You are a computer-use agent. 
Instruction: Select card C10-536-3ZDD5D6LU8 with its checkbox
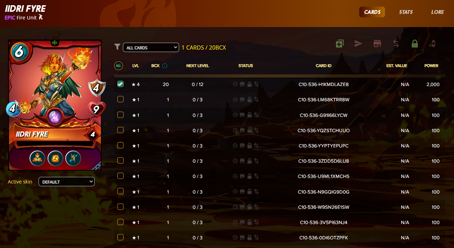click(120, 160)
